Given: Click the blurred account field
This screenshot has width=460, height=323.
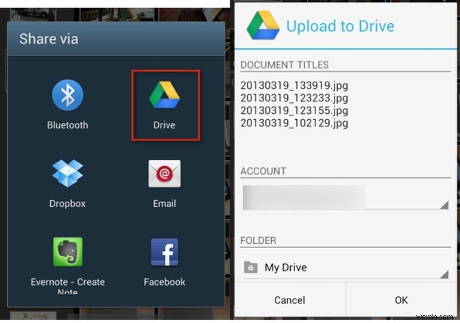Looking at the screenshot, I should tap(304, 197).
